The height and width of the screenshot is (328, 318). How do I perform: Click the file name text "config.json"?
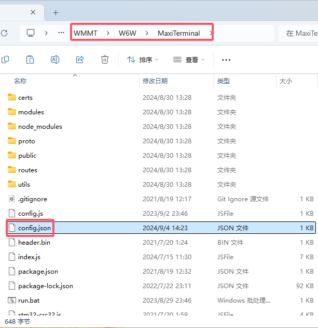[34, 228]
